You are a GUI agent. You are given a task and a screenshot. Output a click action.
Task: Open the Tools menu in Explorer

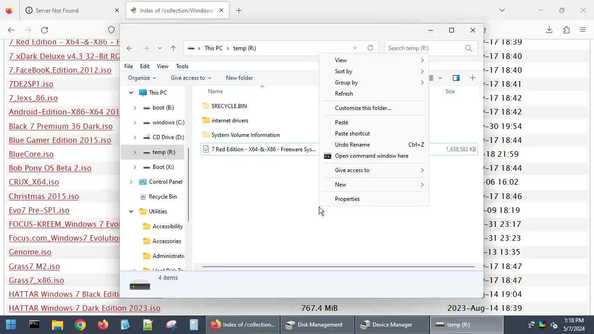[182, 66]
